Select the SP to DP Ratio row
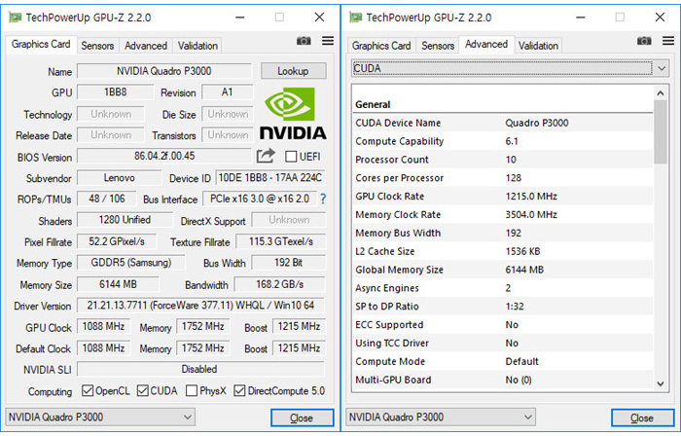 (503, 307)
